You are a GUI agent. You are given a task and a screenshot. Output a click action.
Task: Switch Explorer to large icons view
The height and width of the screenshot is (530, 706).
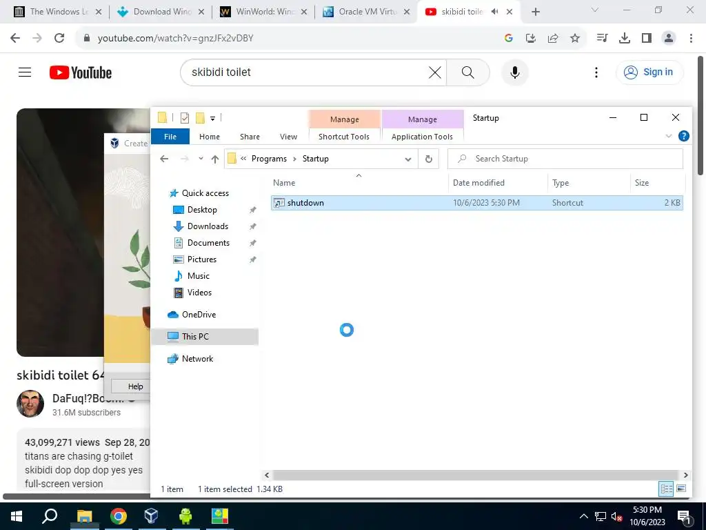point(681,489)
